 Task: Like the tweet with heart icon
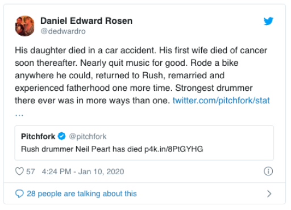(19, 171)
